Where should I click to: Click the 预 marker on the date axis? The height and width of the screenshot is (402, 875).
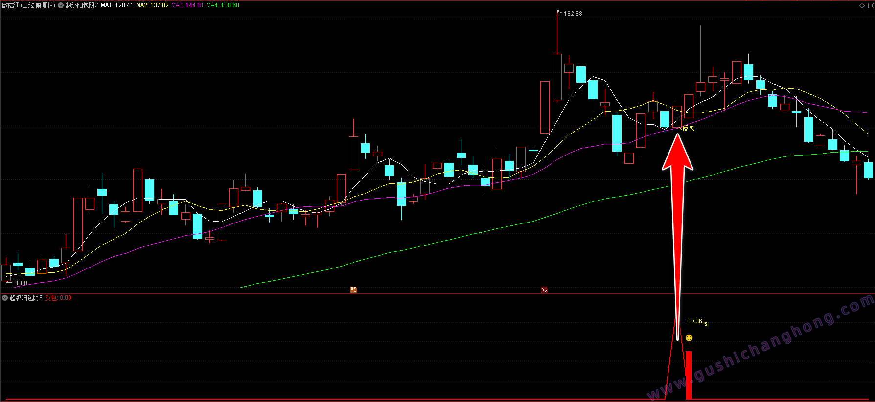pyautogui.click(x=354, y=290)
